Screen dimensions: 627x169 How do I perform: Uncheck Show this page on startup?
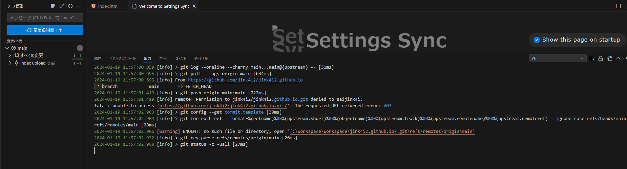(537, 40)
